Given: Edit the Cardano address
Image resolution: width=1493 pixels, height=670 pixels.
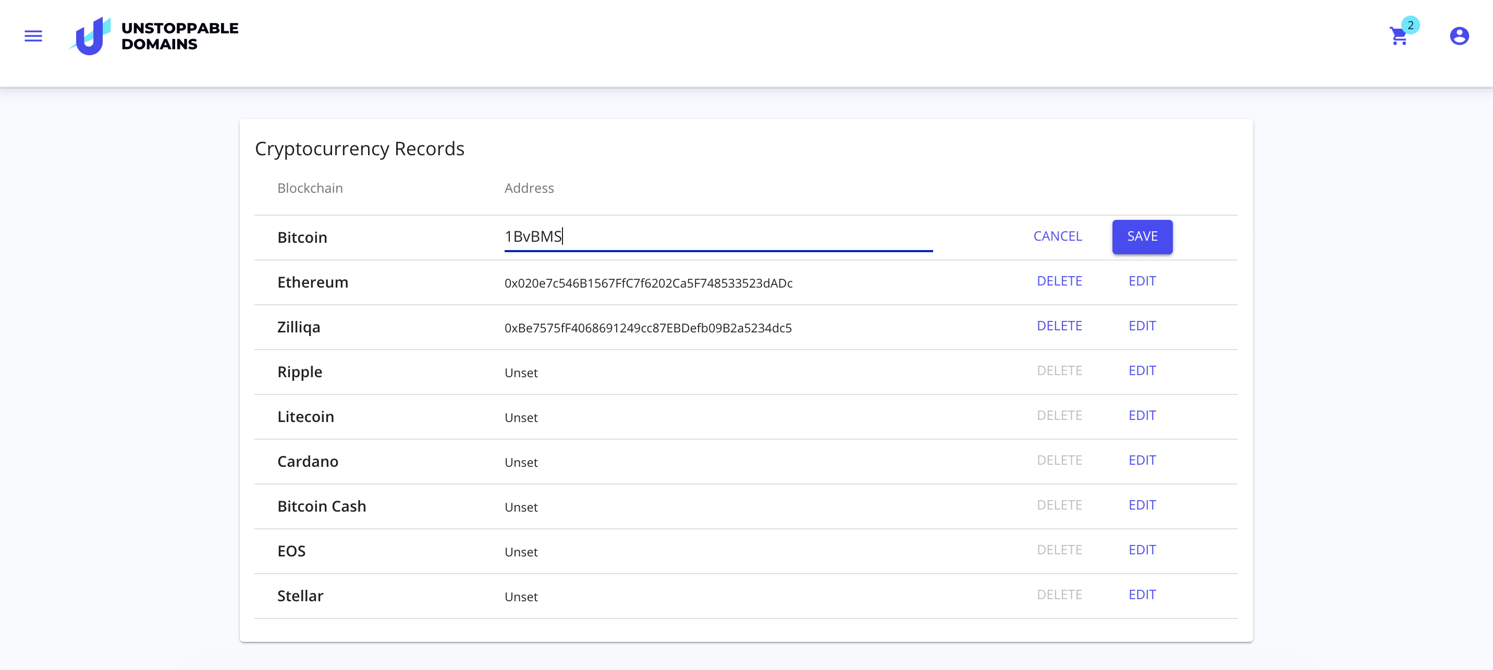Looking at the screenshot, I should 1142,460.
